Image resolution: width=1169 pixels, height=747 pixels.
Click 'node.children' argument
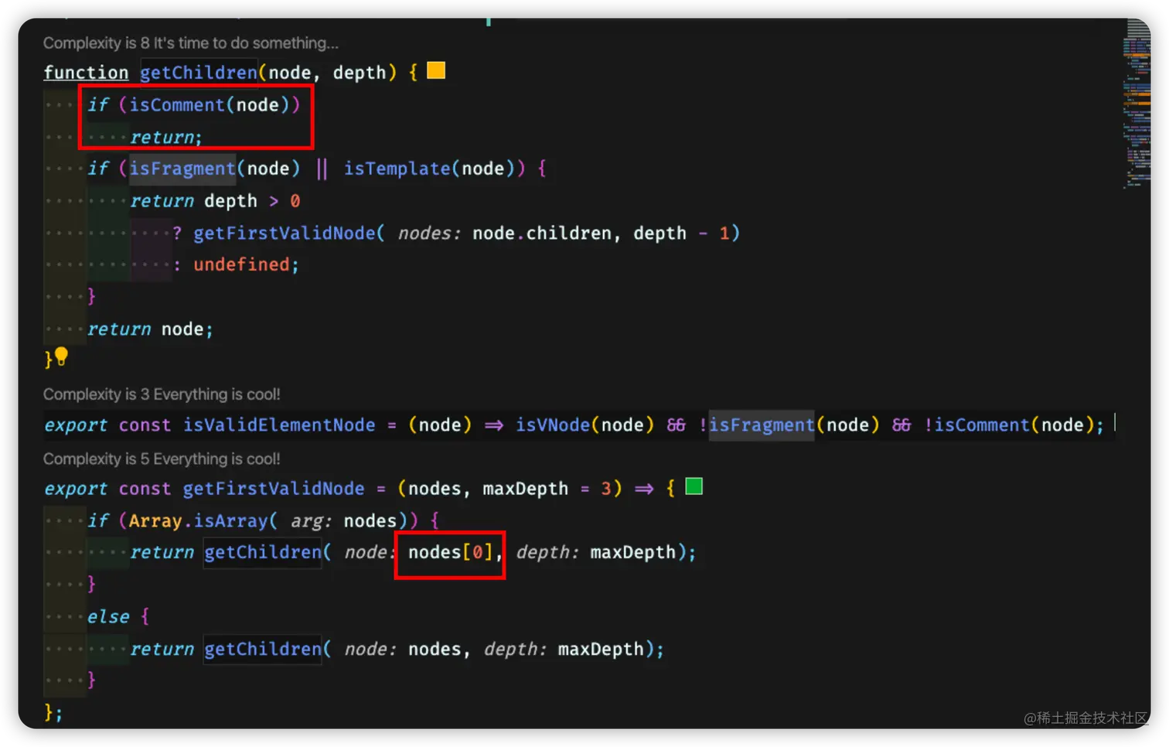(x=542, y=233)
